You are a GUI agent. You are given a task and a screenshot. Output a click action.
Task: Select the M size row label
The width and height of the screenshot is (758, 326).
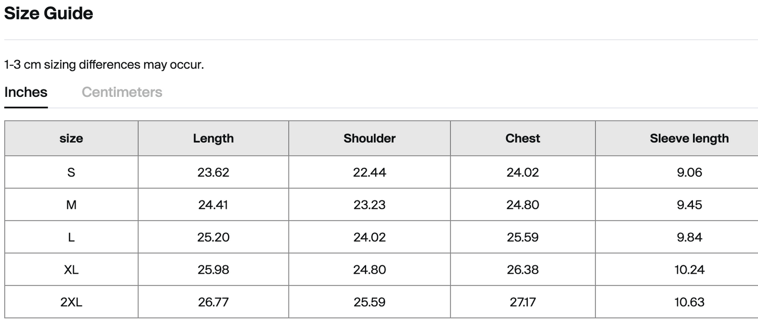click(x=71, y=205)
